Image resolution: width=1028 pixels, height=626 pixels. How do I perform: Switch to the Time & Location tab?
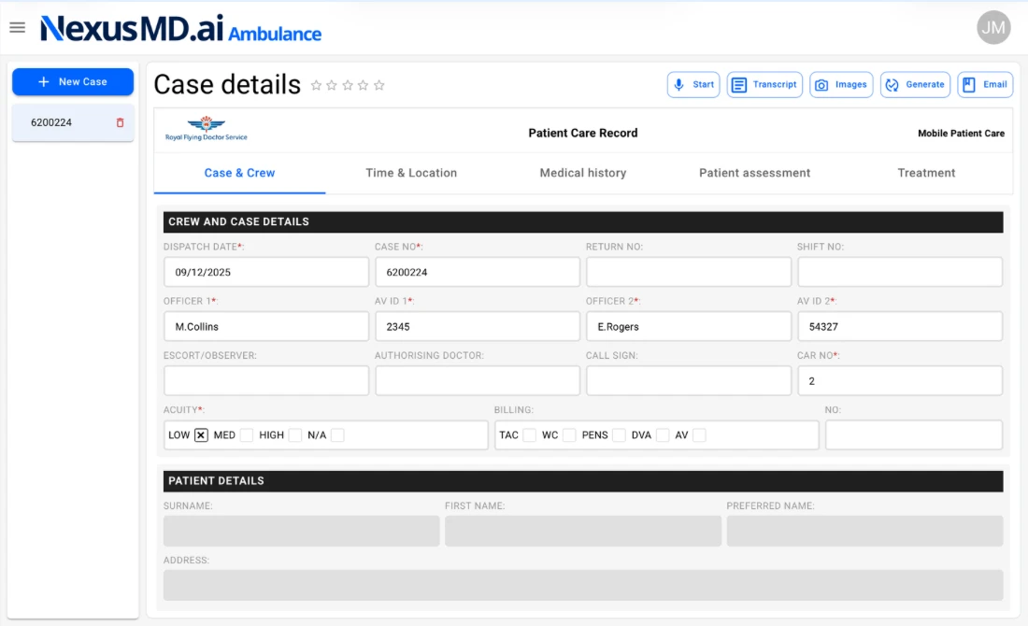411,173
